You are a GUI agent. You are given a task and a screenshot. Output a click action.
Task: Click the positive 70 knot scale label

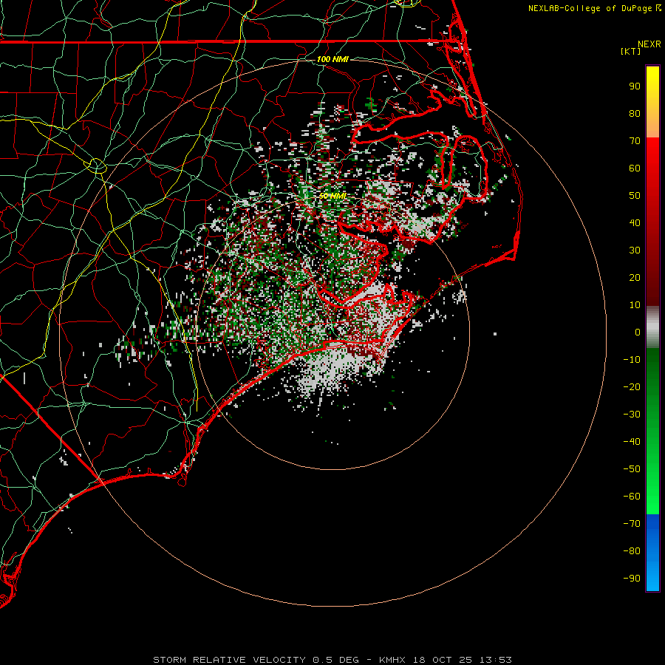click(635, 141)
